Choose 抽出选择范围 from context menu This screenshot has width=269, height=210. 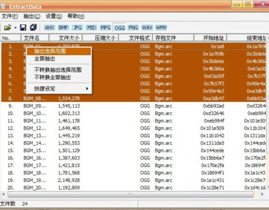pyautogui.click(x=59, y=51)
